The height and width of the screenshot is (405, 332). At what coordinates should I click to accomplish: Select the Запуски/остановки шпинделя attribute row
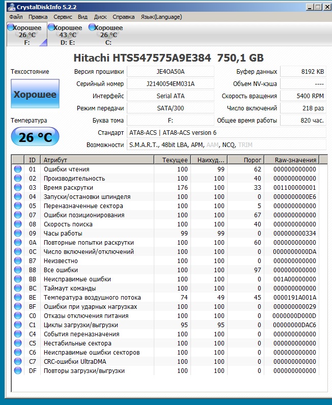[x=165, y=197]
